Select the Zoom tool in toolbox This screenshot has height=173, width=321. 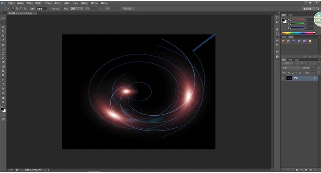click(x=3, y=102)
